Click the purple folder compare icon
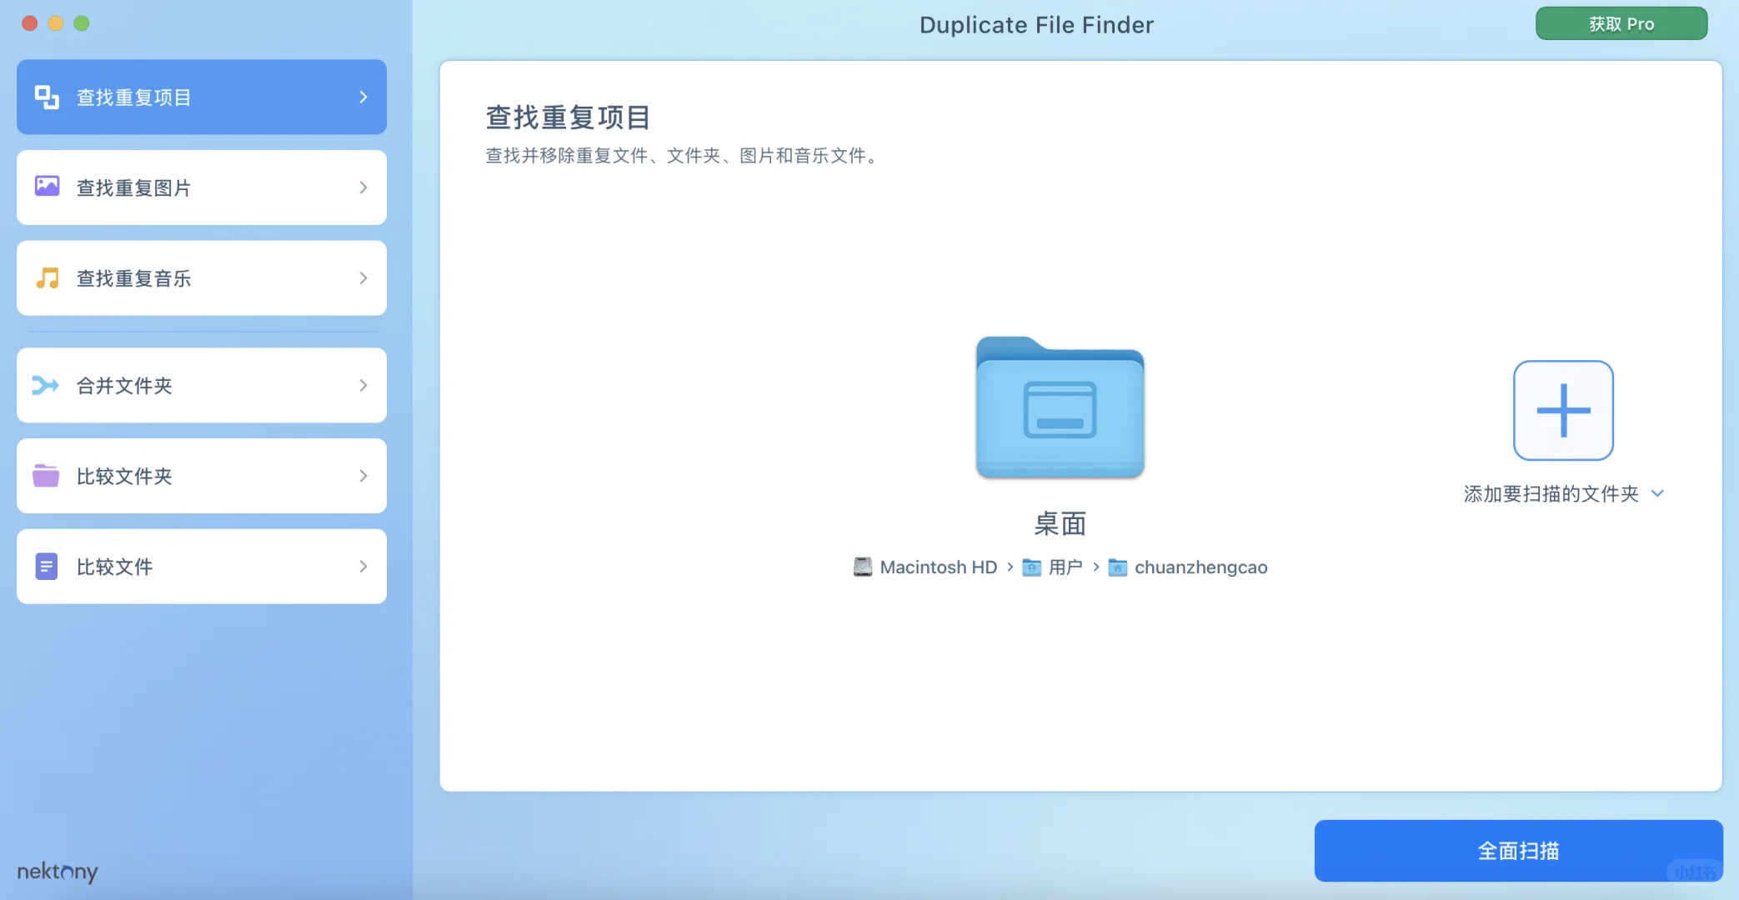Screen dimensions: 1739x900 pyautogui.click(x=46, y=476)
